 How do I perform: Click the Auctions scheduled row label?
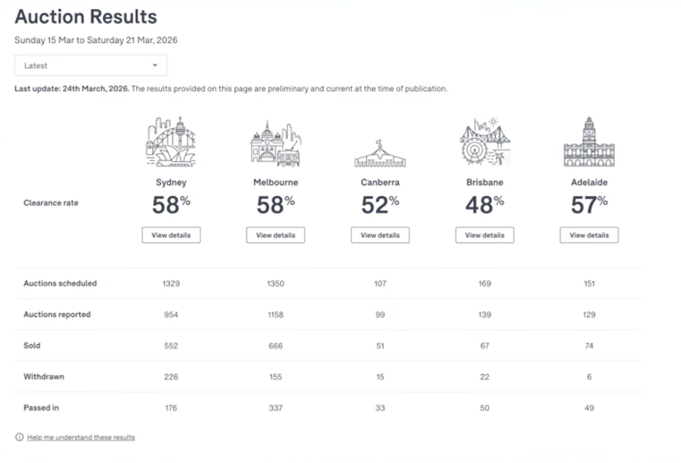60,283
